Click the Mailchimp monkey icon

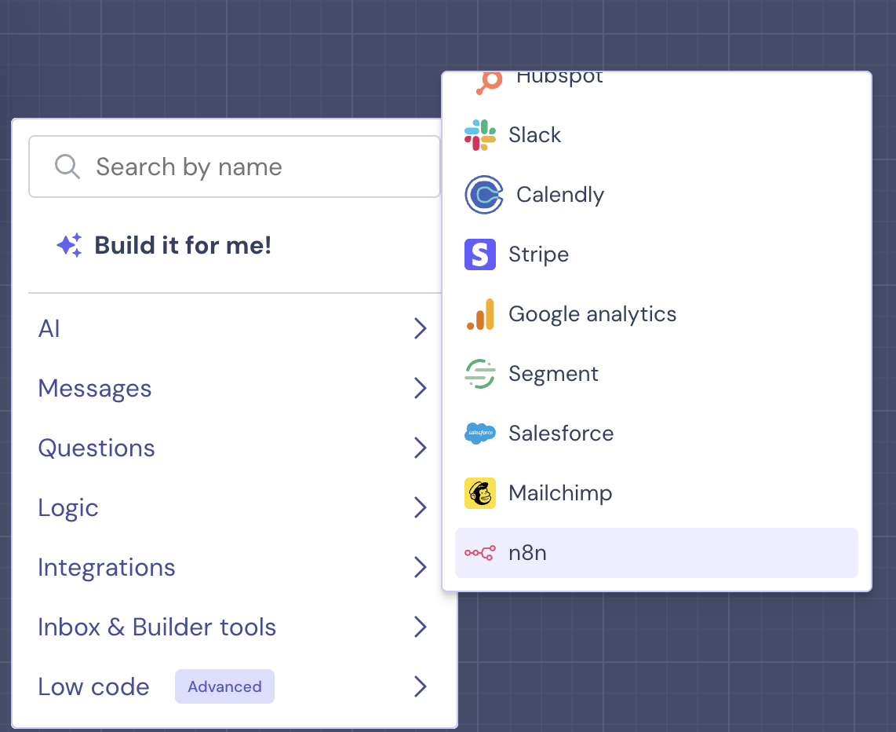[479, 493]
